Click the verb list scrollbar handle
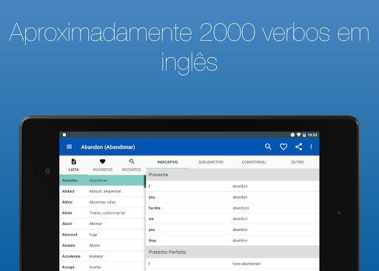Image resolution: width=379 pixels, height=271 pixels. (x=145, y=181)
